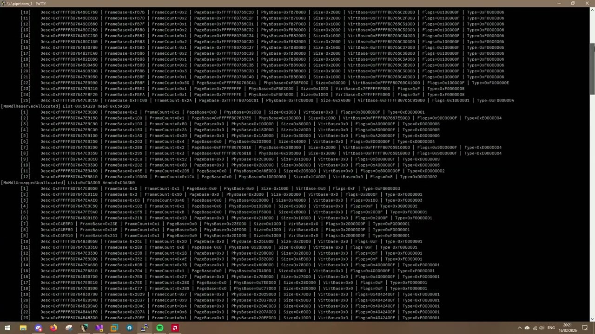Viewport: 595px width, 334px height.
Task: Click the [MmMdlReservedAllocated] header text
Action: pyautogui.click(x=31, y=106)
